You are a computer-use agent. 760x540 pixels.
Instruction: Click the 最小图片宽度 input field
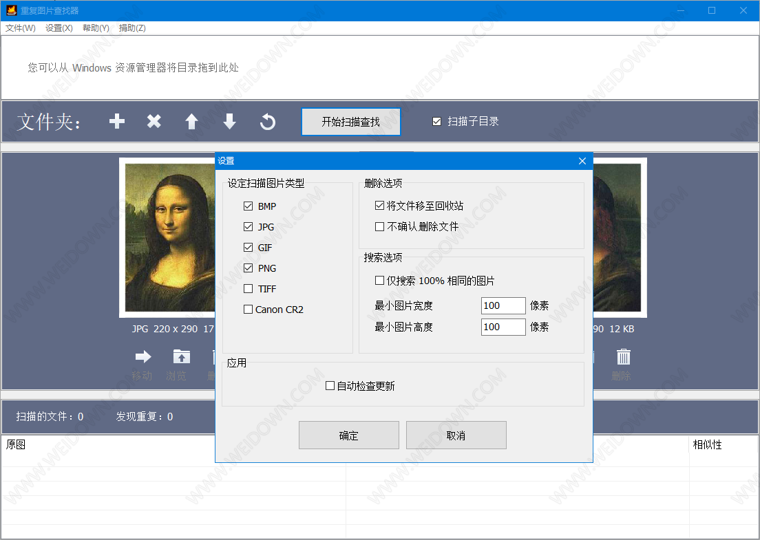click(503, 305)
